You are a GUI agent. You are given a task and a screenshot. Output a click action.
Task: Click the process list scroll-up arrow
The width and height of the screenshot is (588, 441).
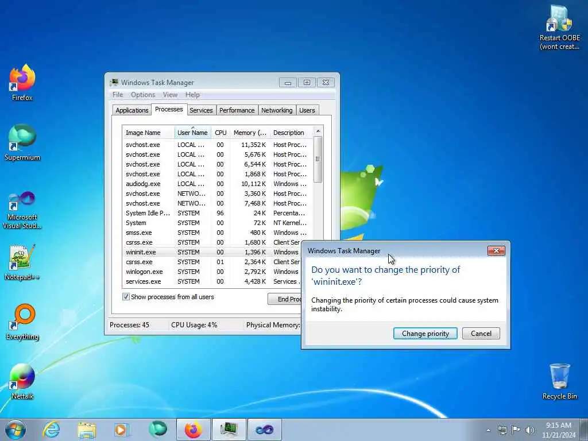[x=318, y=131]
